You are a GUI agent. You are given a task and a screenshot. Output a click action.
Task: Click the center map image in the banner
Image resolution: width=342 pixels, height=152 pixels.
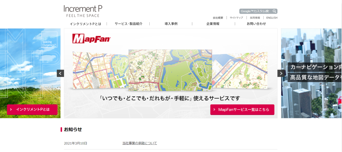coord(170,70)
